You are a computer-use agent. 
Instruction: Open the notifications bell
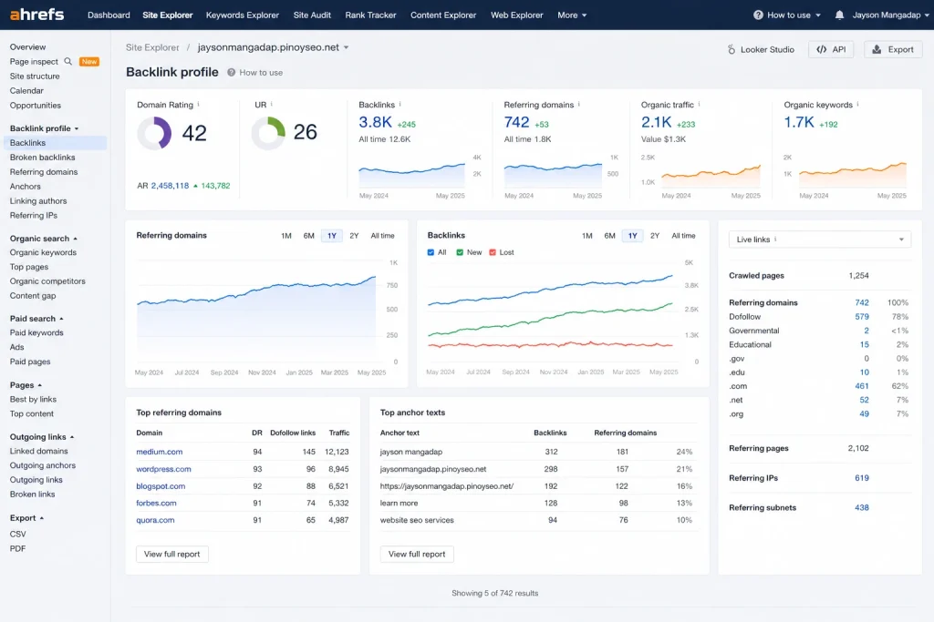click(839, 15)
